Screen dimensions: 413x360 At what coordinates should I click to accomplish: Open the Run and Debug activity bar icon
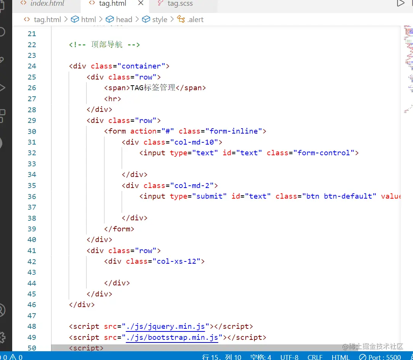click(x=2, y=88)
